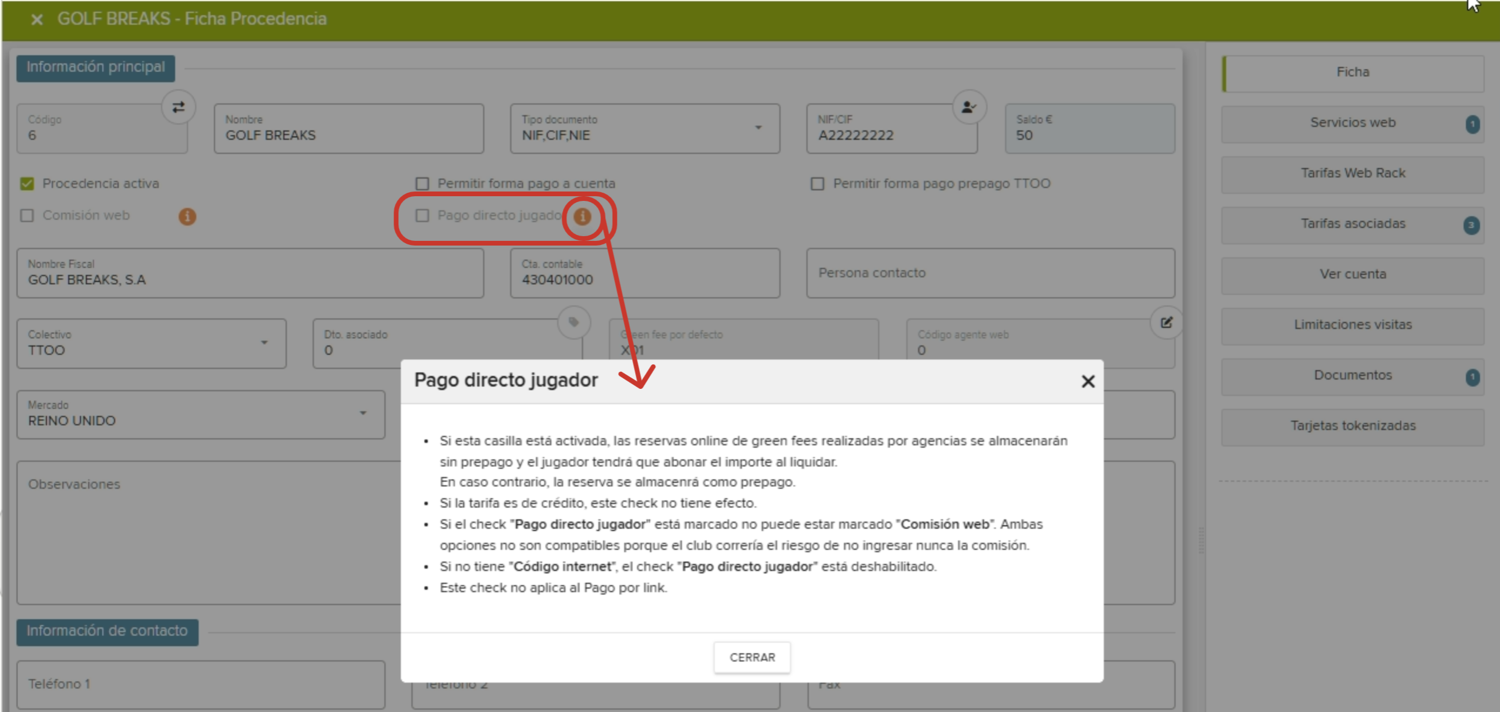Click the Tarifas asociadas count badge
Viewport: 1500px width, 712px height.
coord(1471,225)
